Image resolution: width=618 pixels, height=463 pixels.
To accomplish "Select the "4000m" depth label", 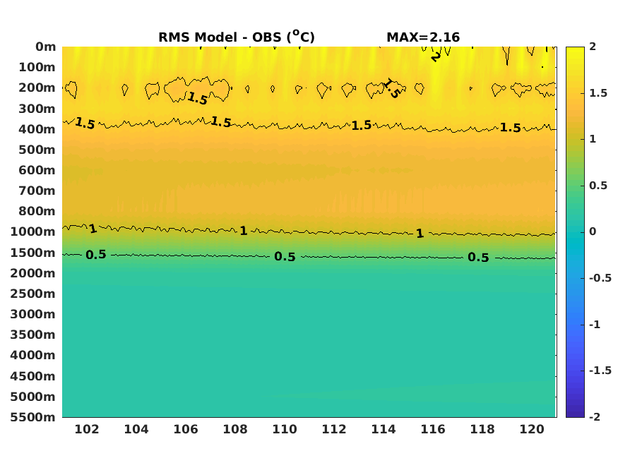I will [33, 355].
